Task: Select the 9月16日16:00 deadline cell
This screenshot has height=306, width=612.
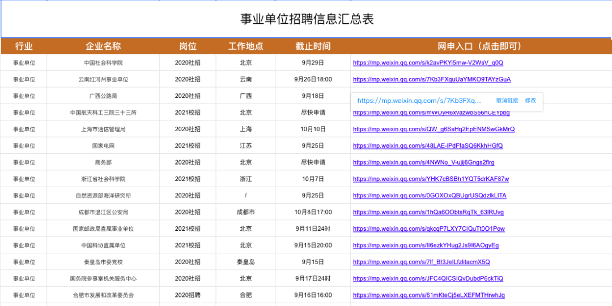Action: 313,295
